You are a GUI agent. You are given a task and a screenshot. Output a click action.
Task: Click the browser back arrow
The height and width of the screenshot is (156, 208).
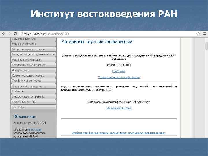coord(4,34)
